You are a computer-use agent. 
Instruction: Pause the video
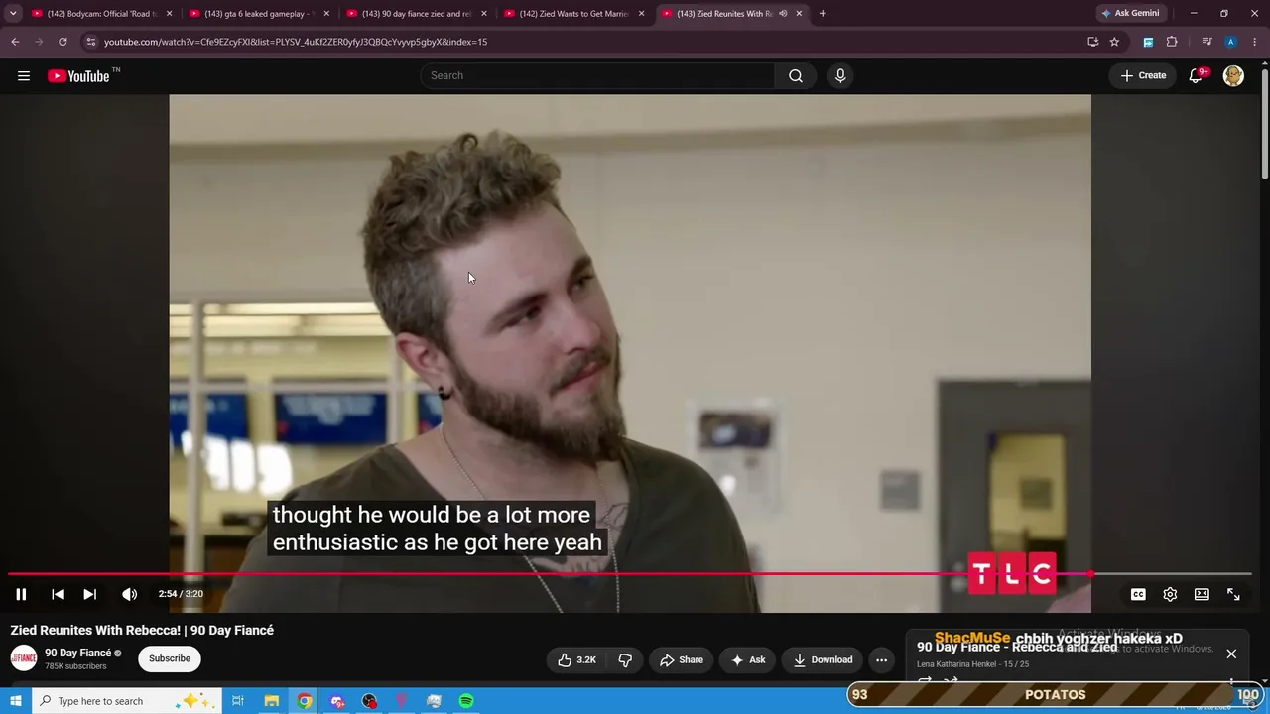pyautogui.click(x=21, y=594)
